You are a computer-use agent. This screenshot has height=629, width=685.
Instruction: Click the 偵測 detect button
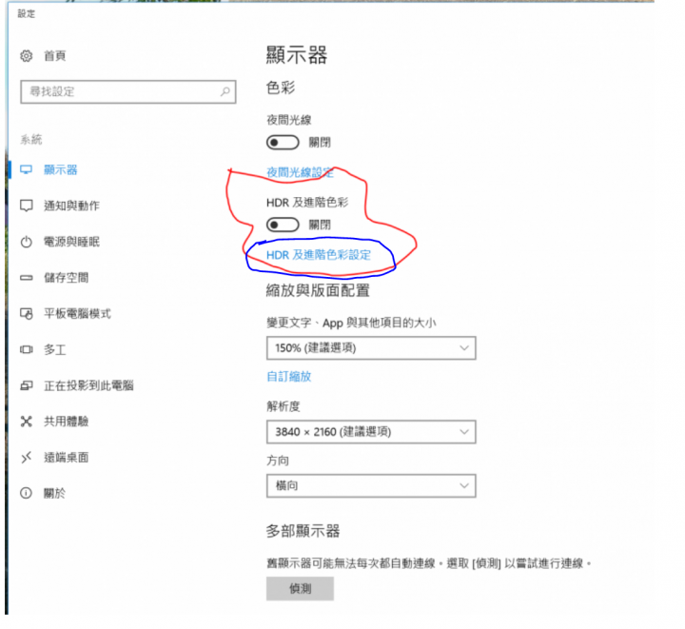pyautogui.click(x=300, y=588)
